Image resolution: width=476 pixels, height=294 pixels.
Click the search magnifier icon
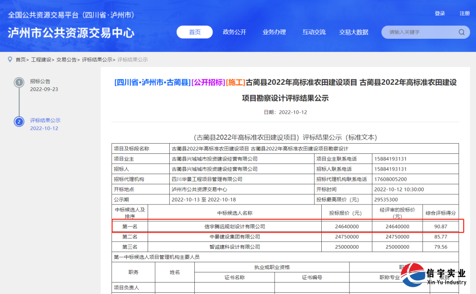click(461, 32)
